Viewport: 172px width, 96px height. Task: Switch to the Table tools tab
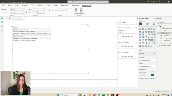tap(75, 5)
